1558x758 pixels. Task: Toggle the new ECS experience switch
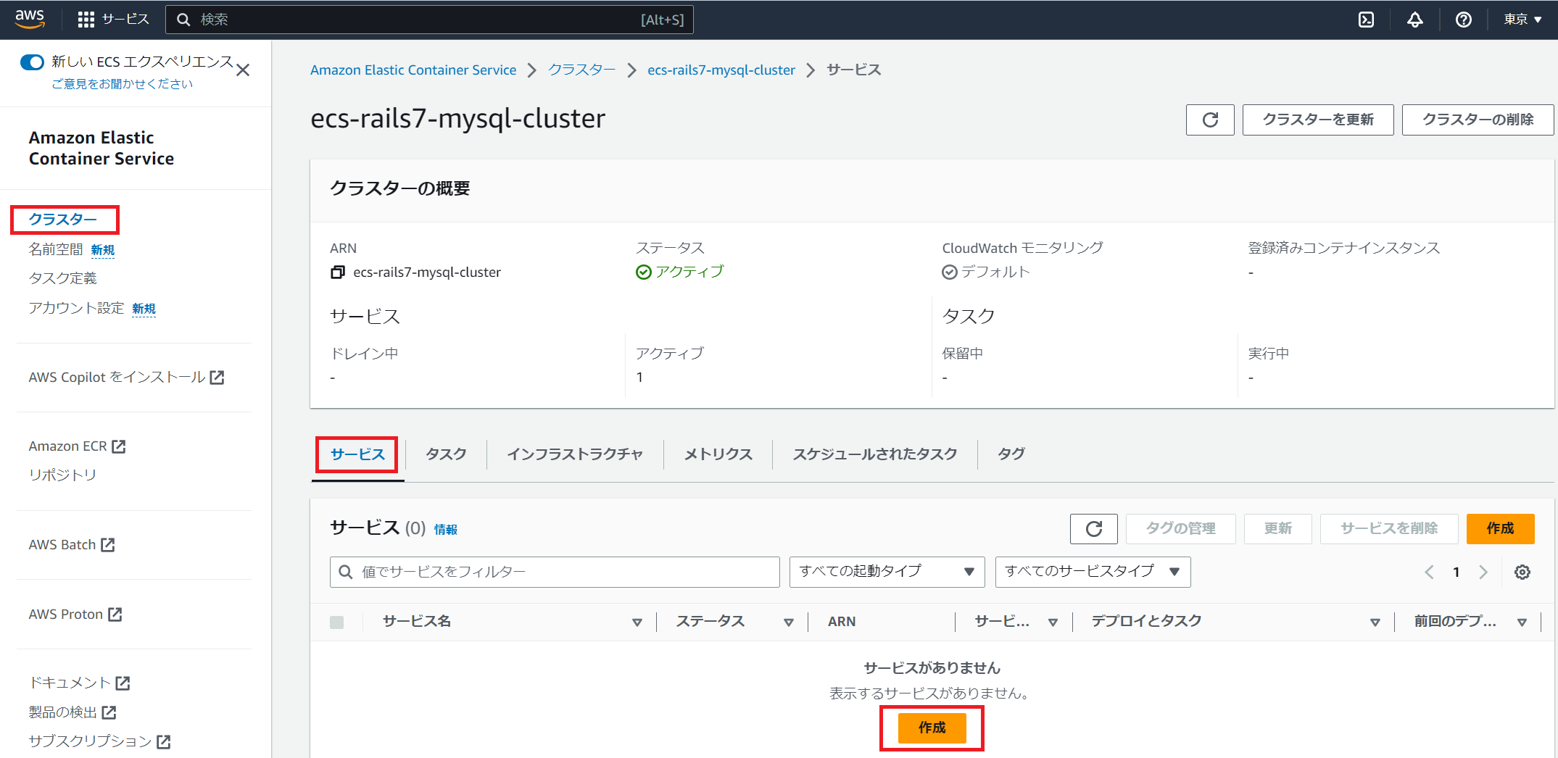(x=32, y=62)
